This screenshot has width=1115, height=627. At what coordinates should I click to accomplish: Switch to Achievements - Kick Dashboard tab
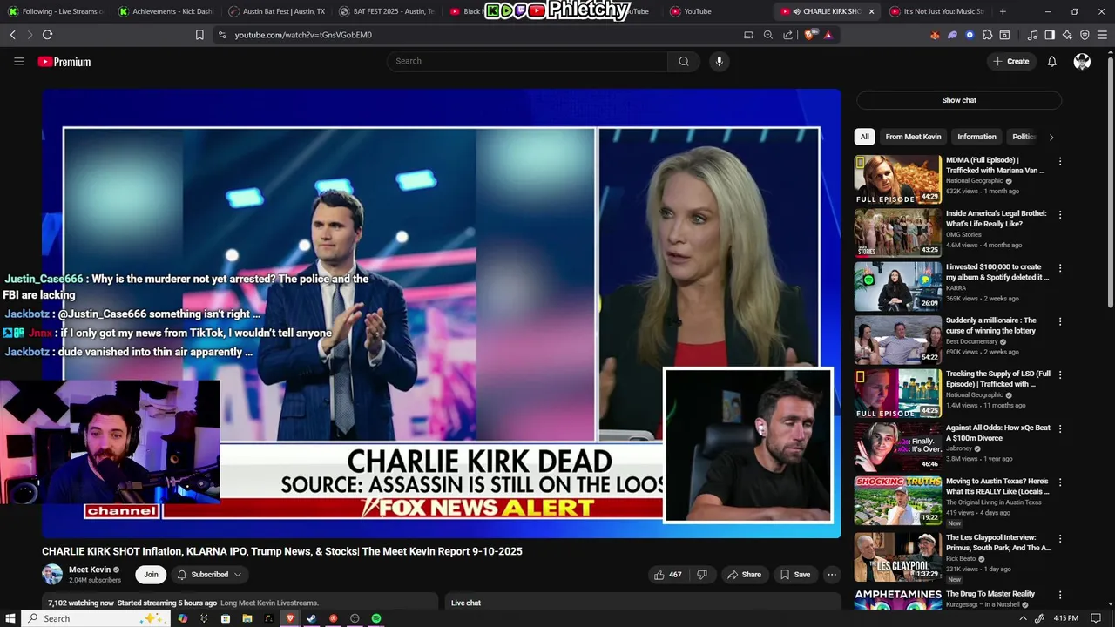(165, 11)
